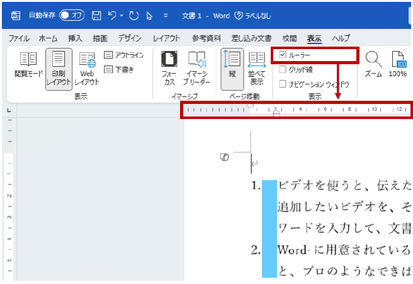Toggle the 自動保存 switch
The image size is (413, 284).
72,14
